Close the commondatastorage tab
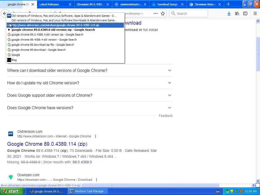260x195 pixels. 145,4
